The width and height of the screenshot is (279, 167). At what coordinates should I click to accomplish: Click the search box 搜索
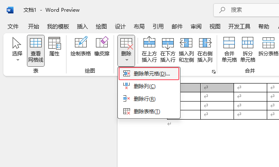tap(247, 10)
